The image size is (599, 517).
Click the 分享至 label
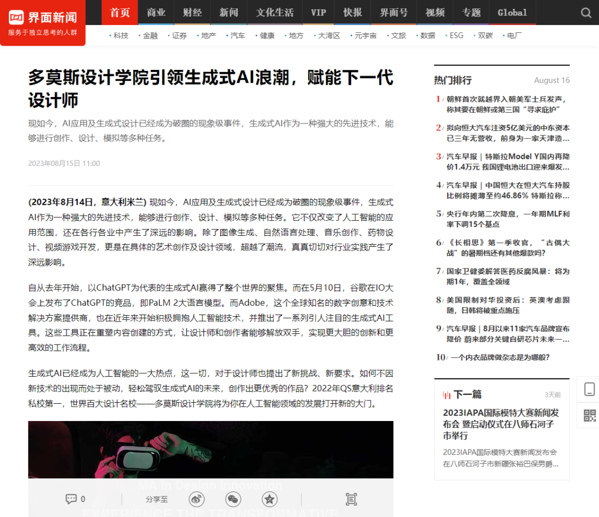tap(156, 499)
